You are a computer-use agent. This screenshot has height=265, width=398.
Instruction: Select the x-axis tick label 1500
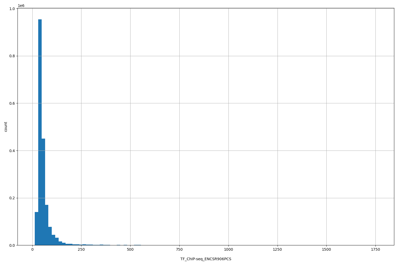click(326, 249)
